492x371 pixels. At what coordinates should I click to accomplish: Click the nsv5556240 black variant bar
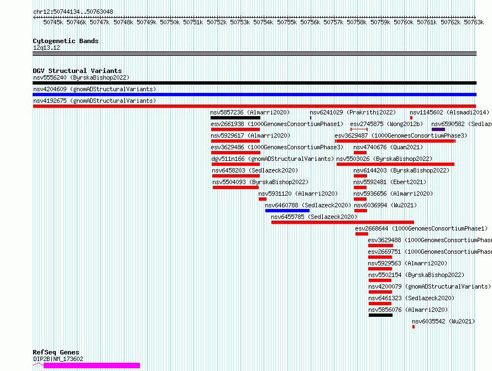(x=254, y=83)
